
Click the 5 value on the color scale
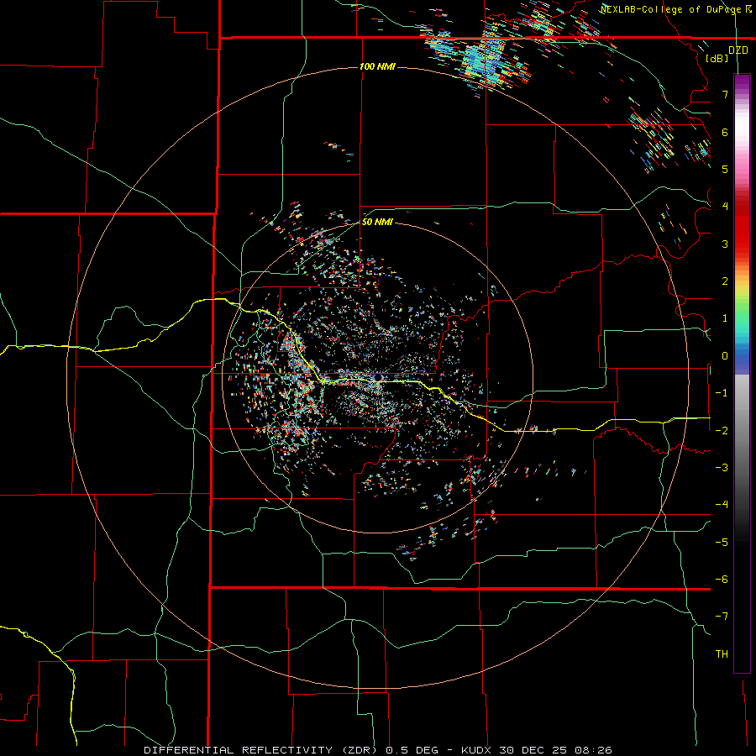pyautogui.click(x=725, y=169)
